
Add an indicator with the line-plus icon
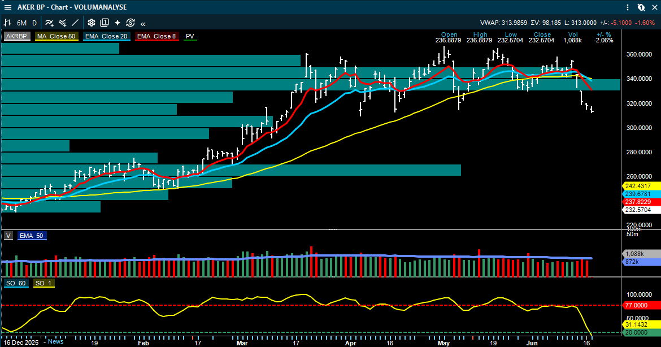[x=49, y=23]
